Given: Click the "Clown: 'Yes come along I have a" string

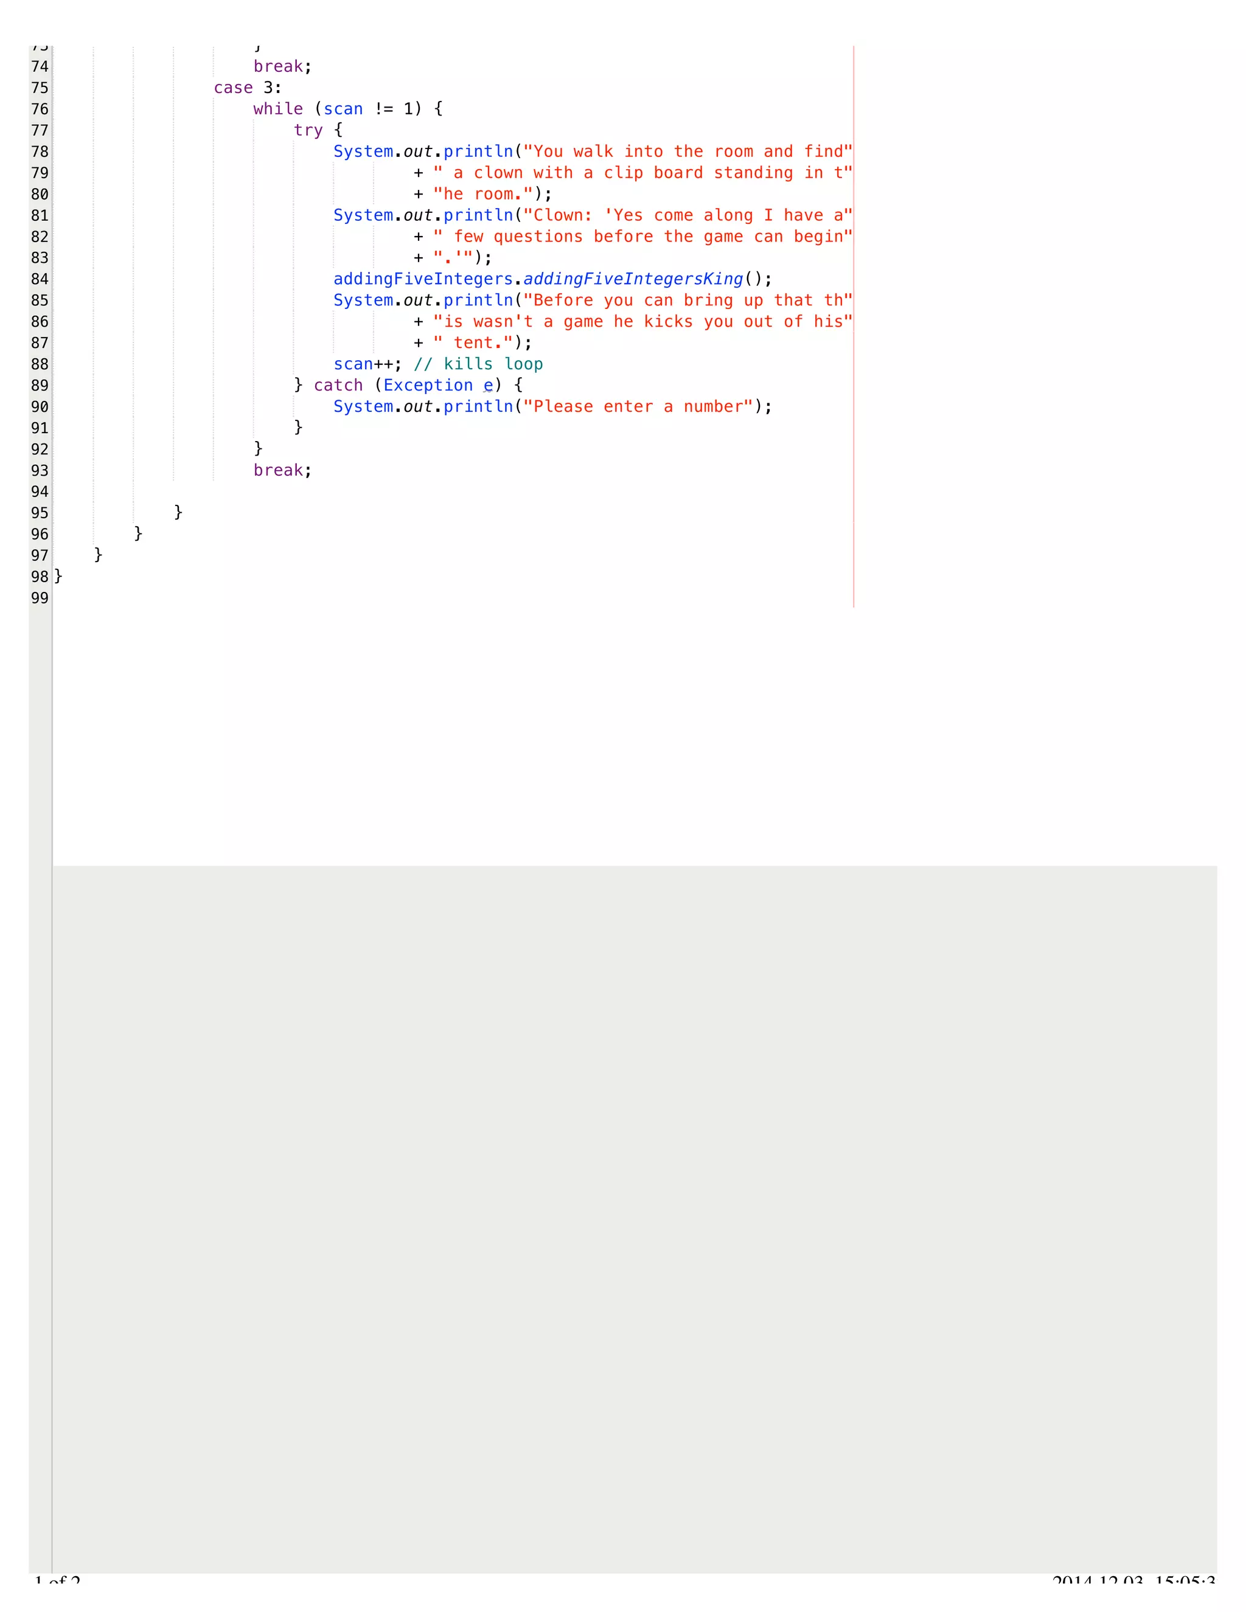Looking at the screenshot, I should [x=687, y=215].
